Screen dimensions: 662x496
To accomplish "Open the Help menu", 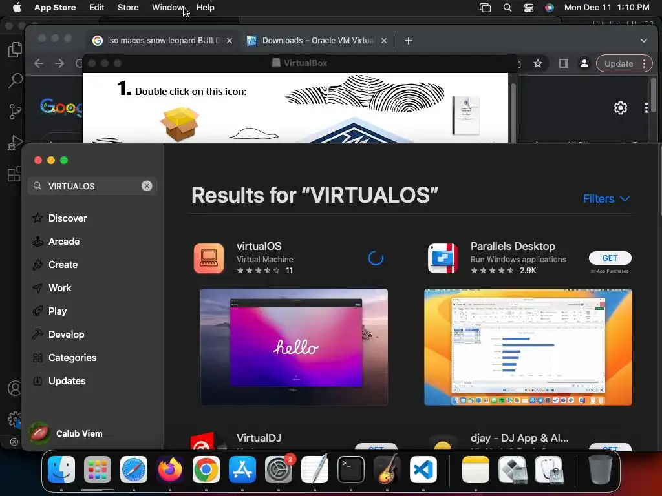I will [x=205, y=8].
